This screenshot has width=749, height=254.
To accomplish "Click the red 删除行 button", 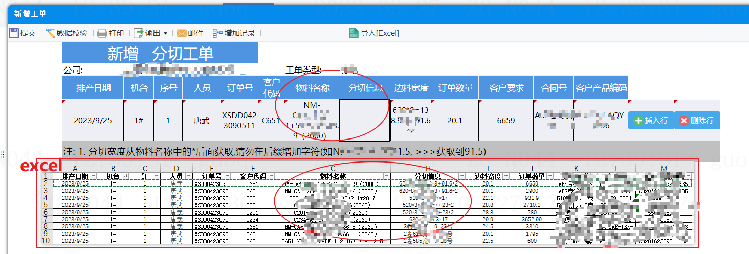I will coord(697,121).
